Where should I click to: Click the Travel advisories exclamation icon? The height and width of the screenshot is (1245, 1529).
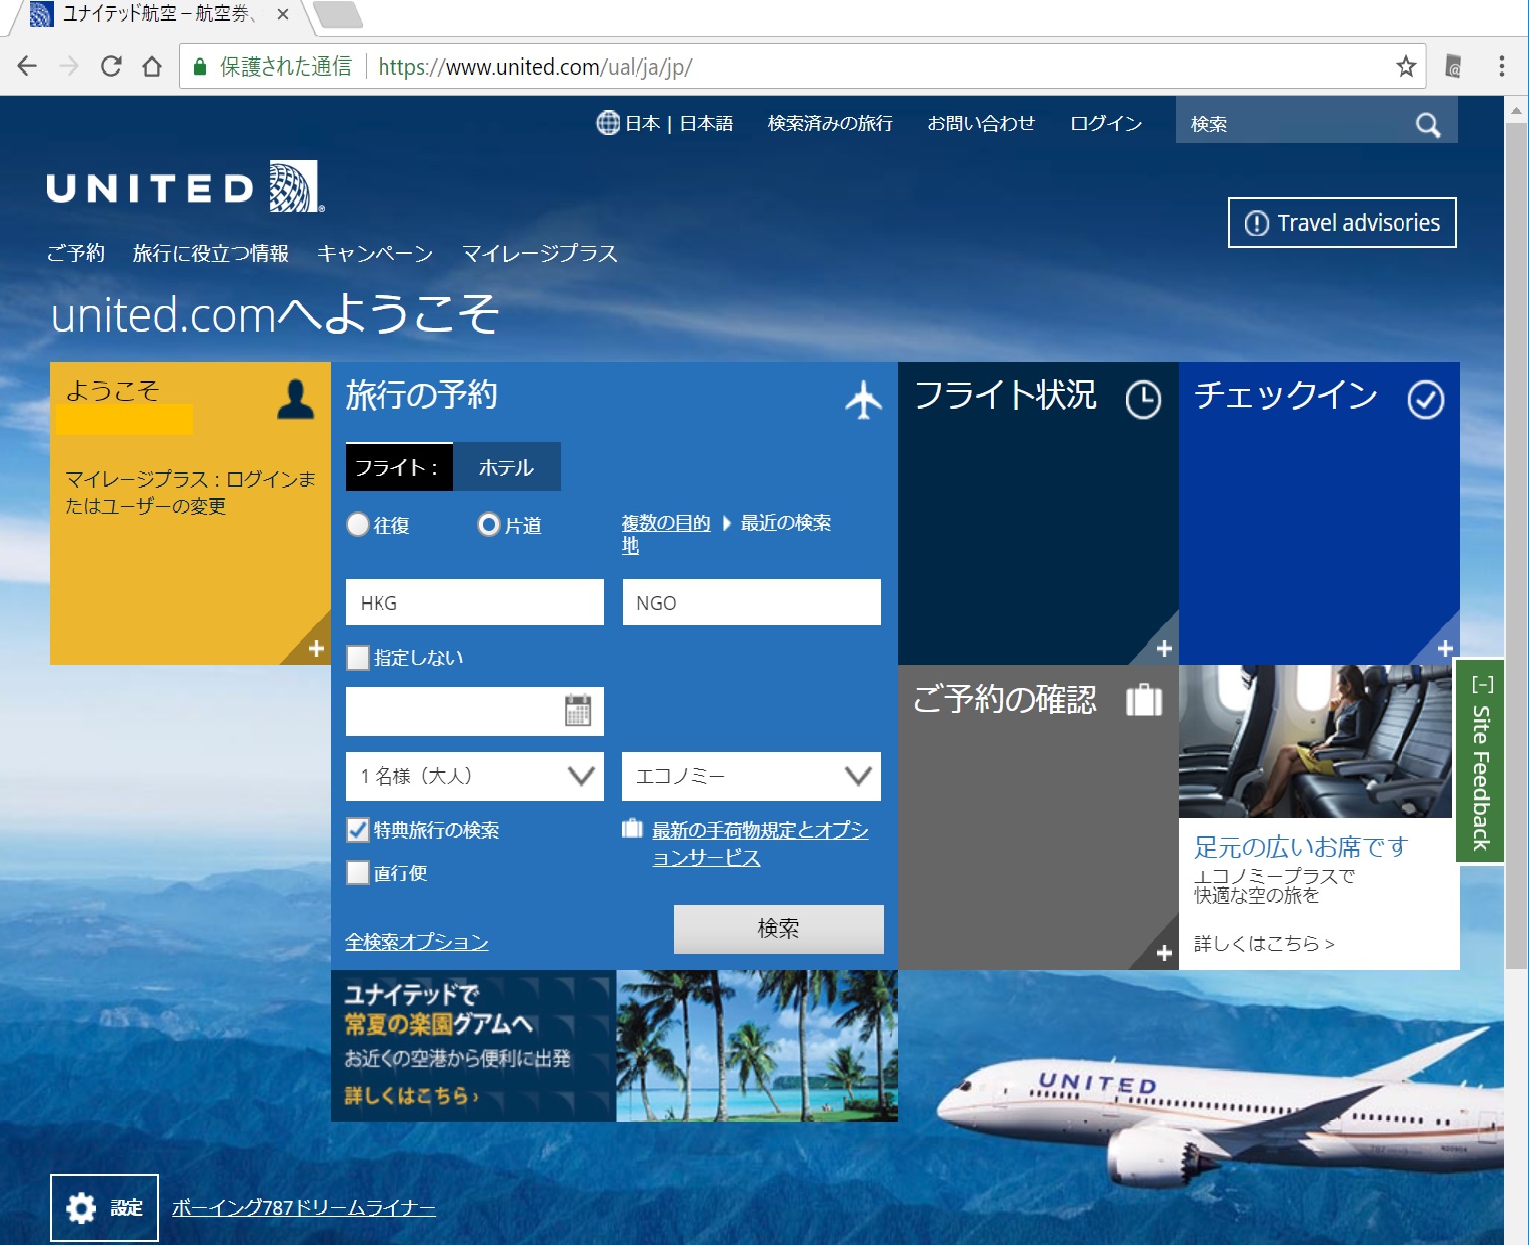[x=1257, y=223]
